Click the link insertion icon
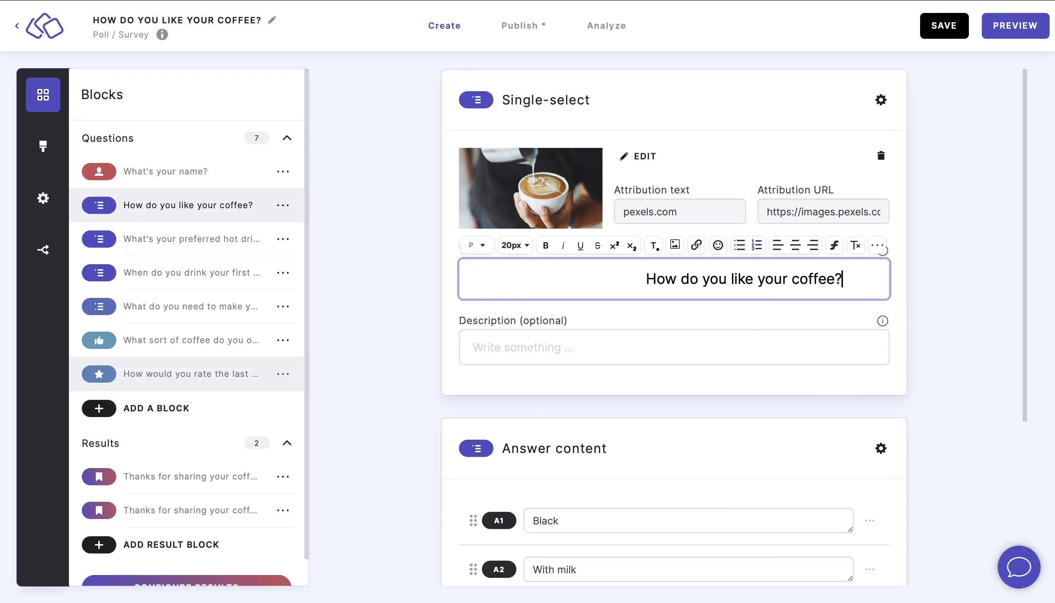The width and height of the screenshot is (1055, 603). click(695, 245)
